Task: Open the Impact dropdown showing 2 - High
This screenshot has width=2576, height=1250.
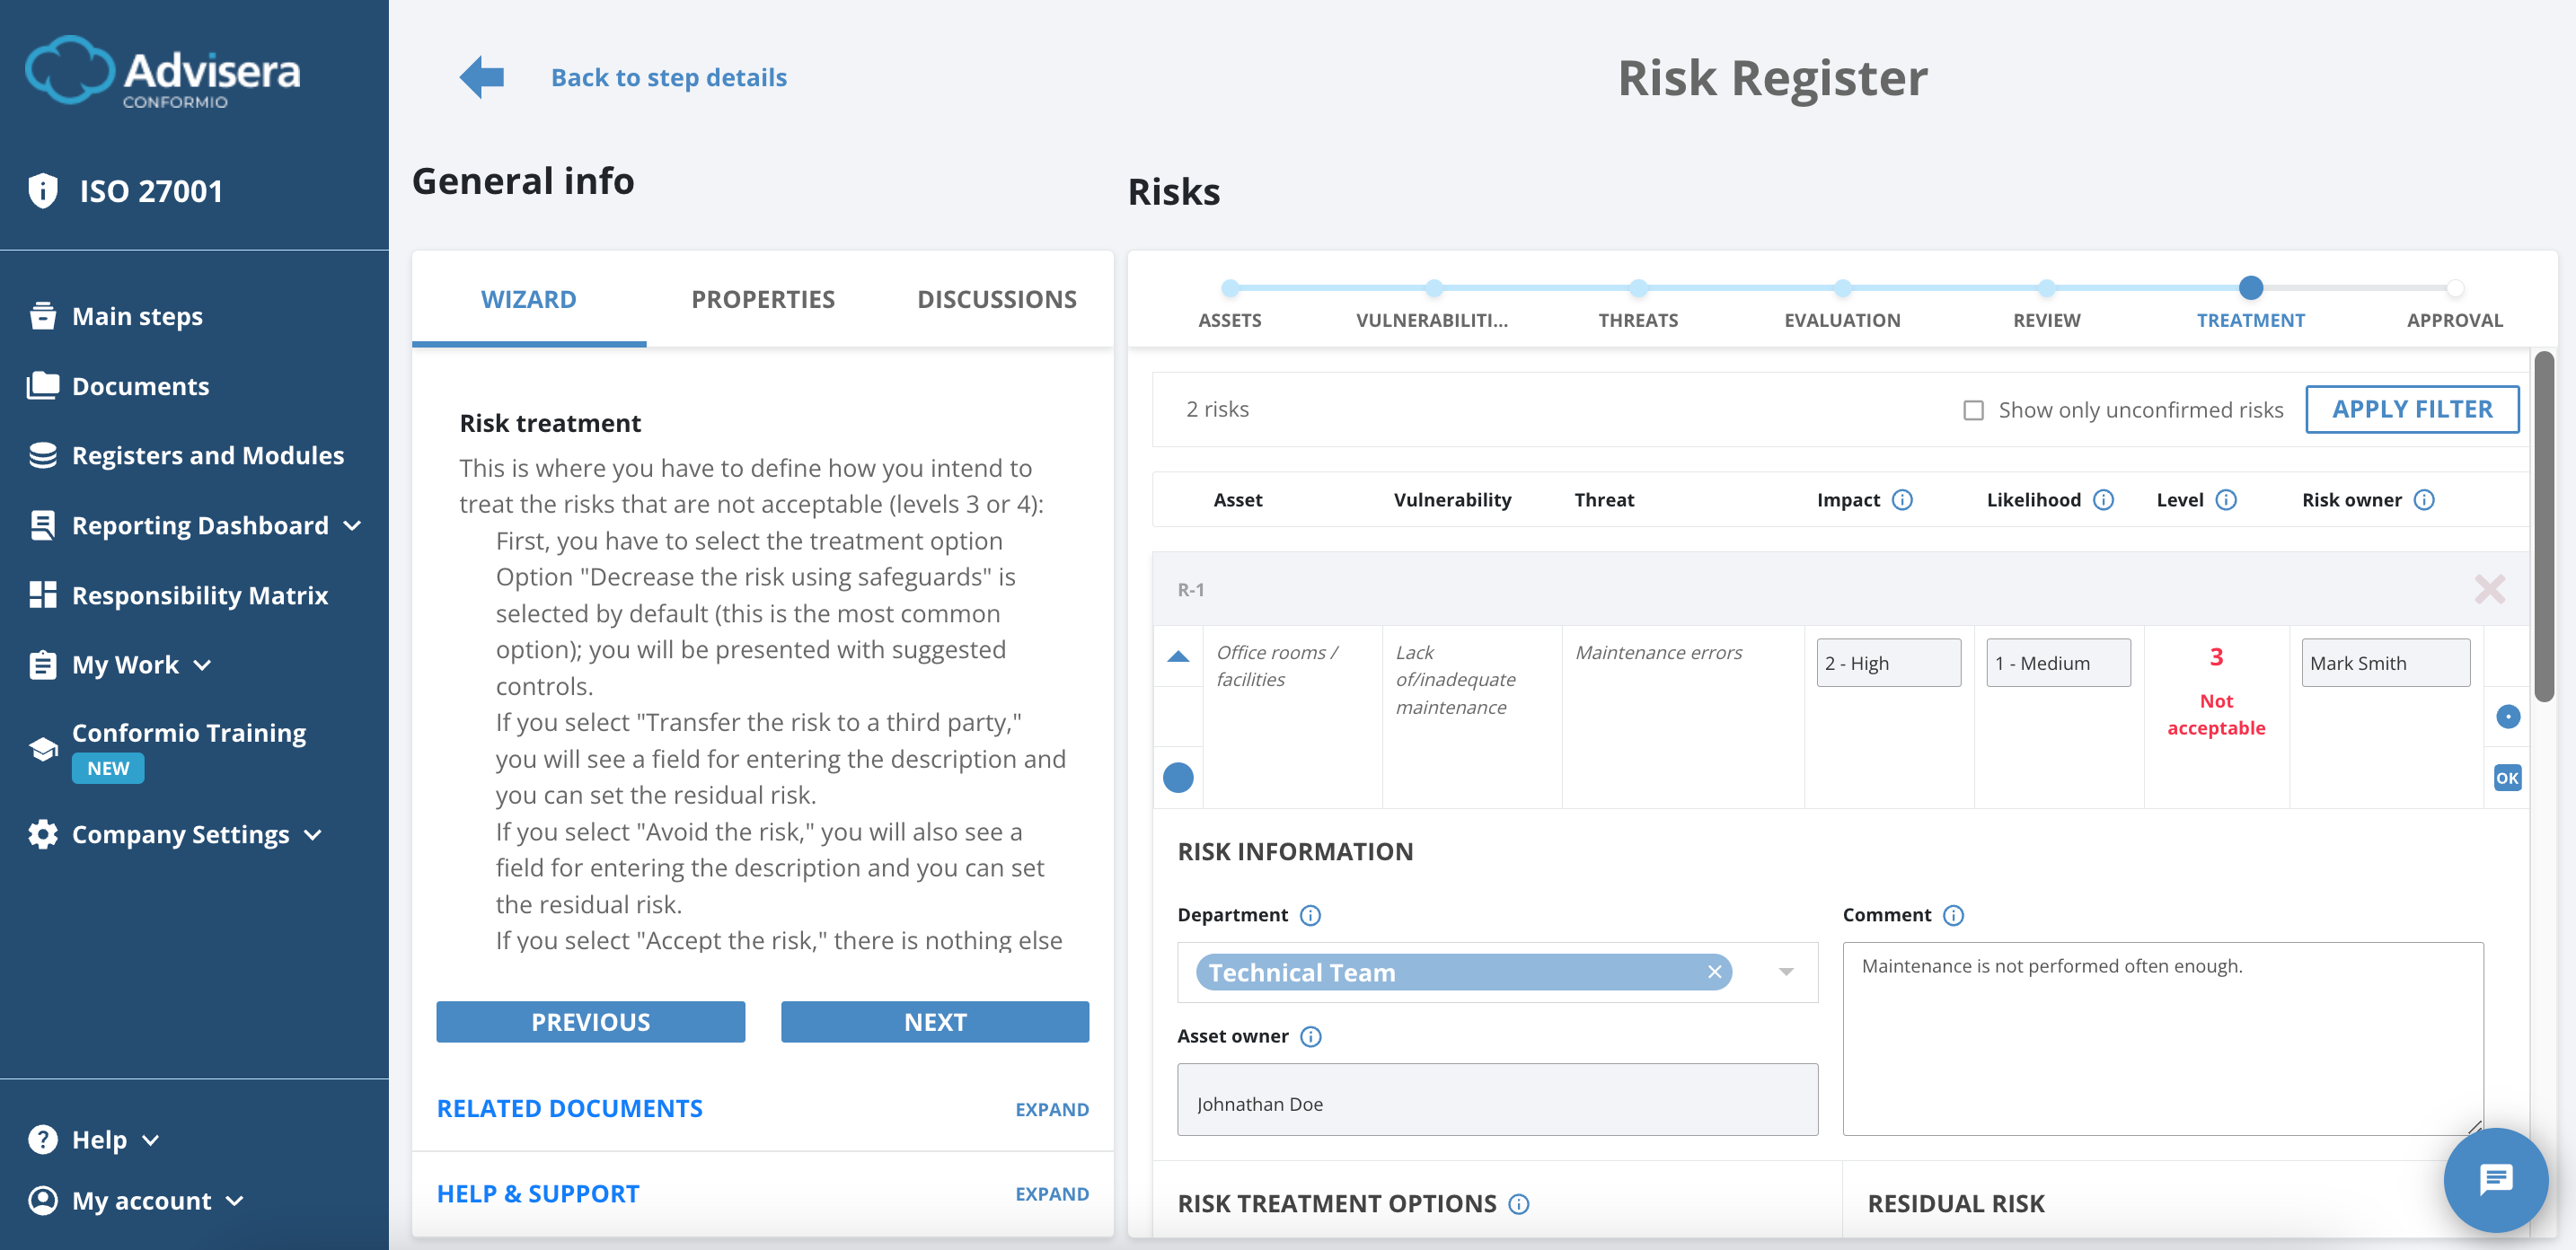Action: pos(1888,662)
